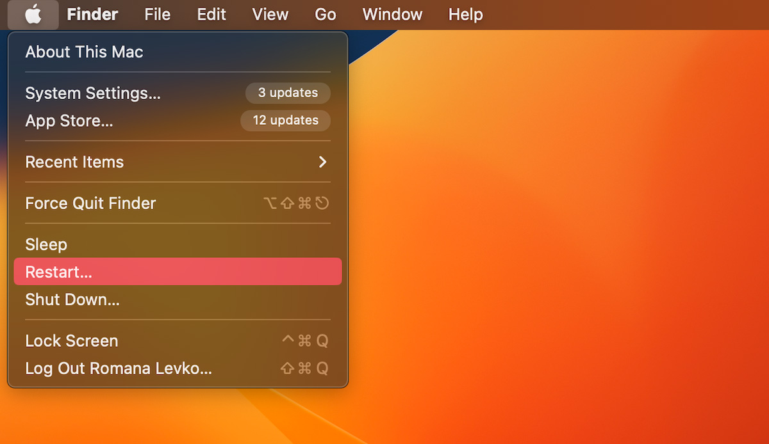
Task: Open App Store from Apple menu
Action: tap(178, 120)
